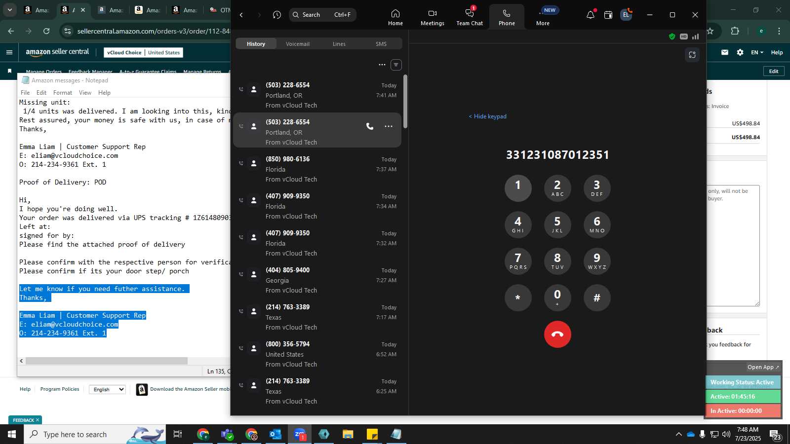Open Windows Start menu
Screen dimensions: 790x444
coord(12,434)
